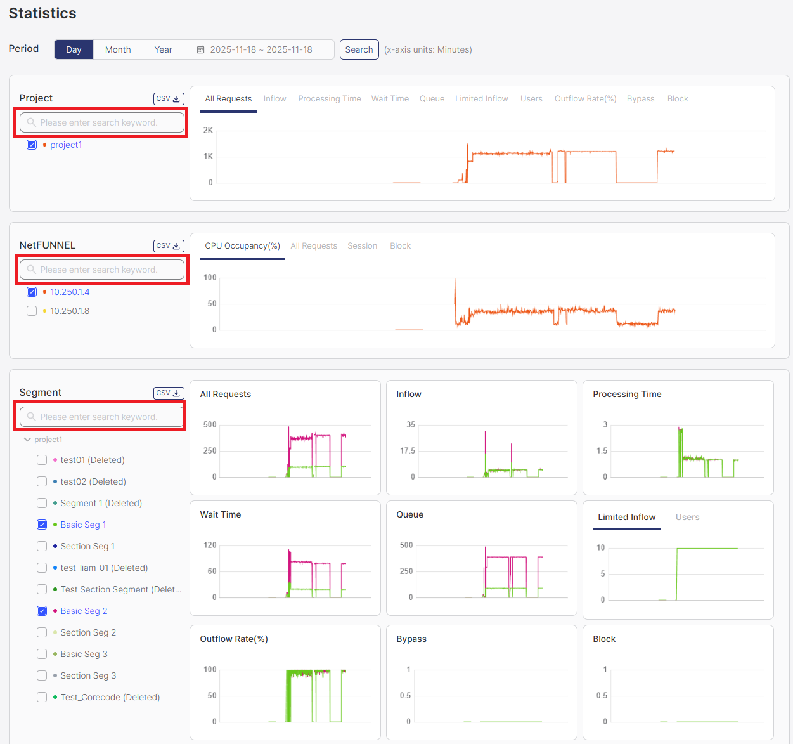
Task: Select the Month period button
Action: click(118, 50)
